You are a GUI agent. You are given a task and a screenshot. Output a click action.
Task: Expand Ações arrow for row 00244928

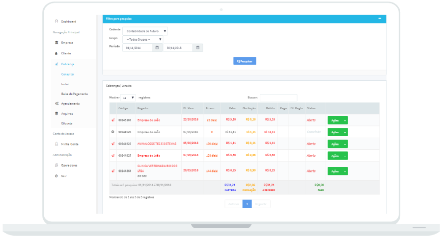click(345, 132)
